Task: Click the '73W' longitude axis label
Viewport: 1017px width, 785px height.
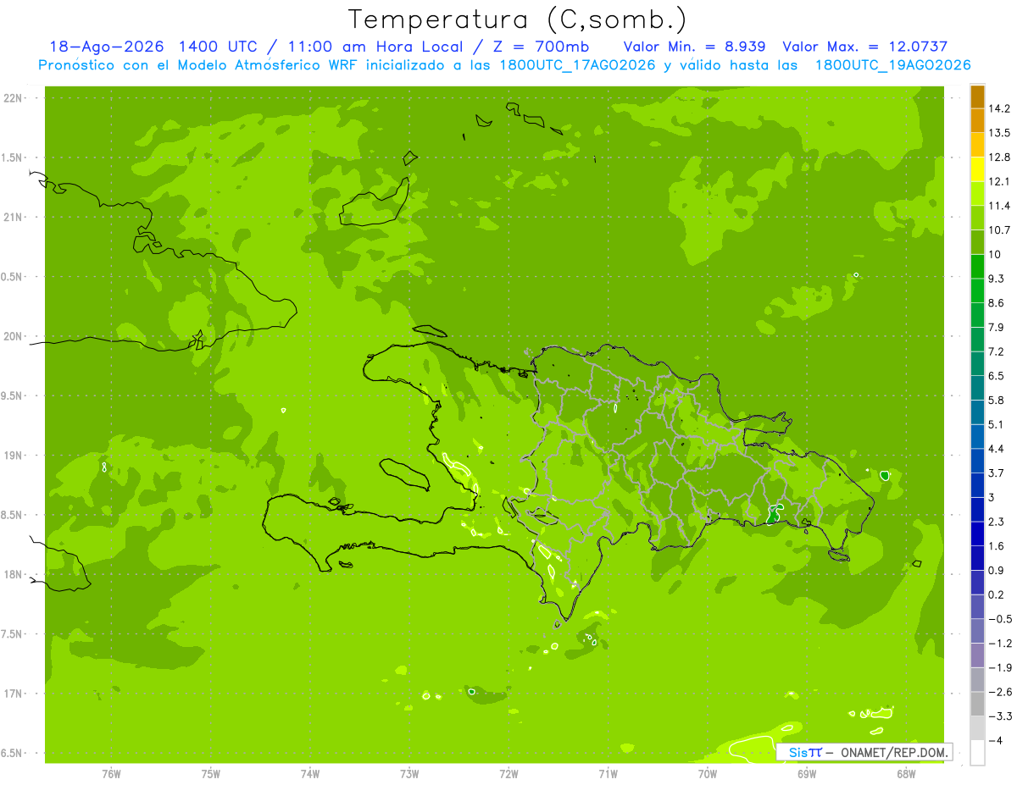Action: [x=409, y=773]
